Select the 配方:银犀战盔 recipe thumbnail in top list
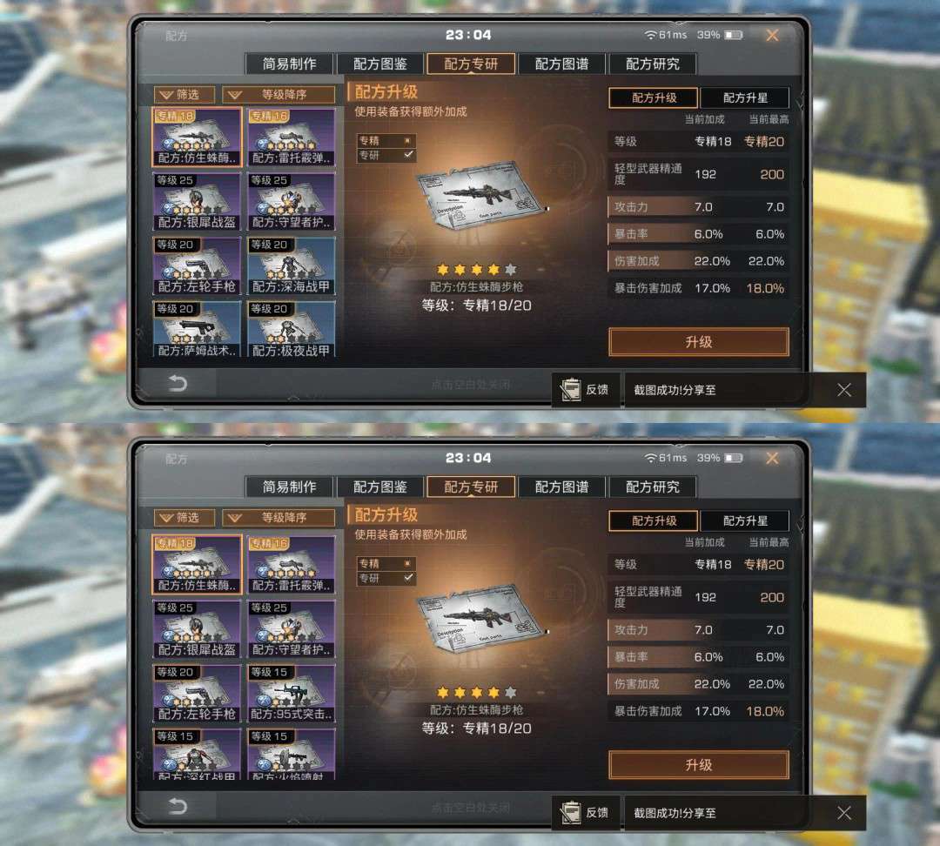 click(x=197, y=201)
